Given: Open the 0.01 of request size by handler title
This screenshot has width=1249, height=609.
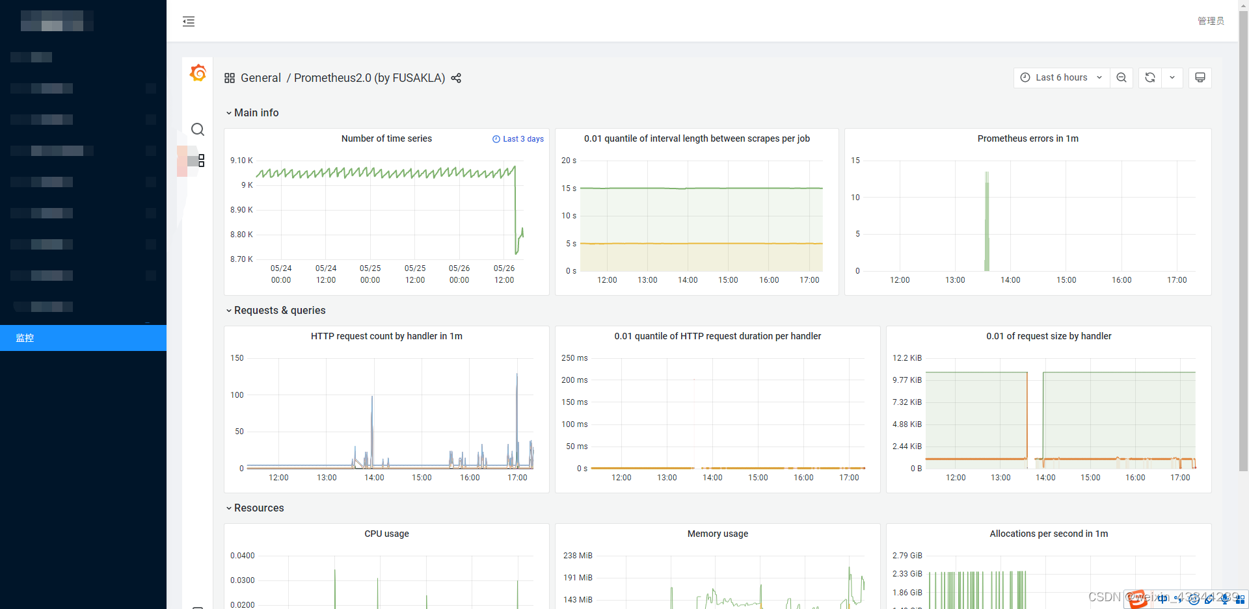Looking at the screenshot, I should [x=1049, y=336].
